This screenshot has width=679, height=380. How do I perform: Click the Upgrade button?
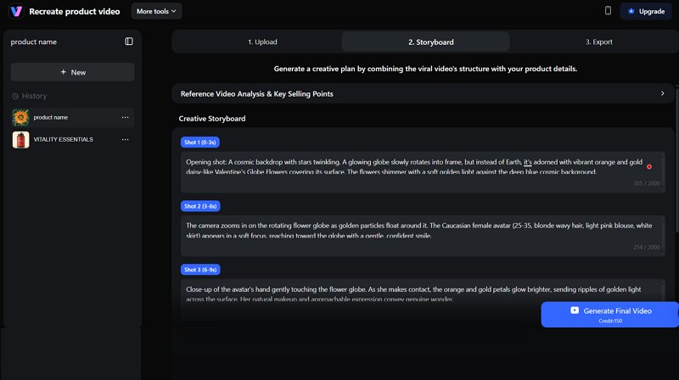[x=646, y=11]
